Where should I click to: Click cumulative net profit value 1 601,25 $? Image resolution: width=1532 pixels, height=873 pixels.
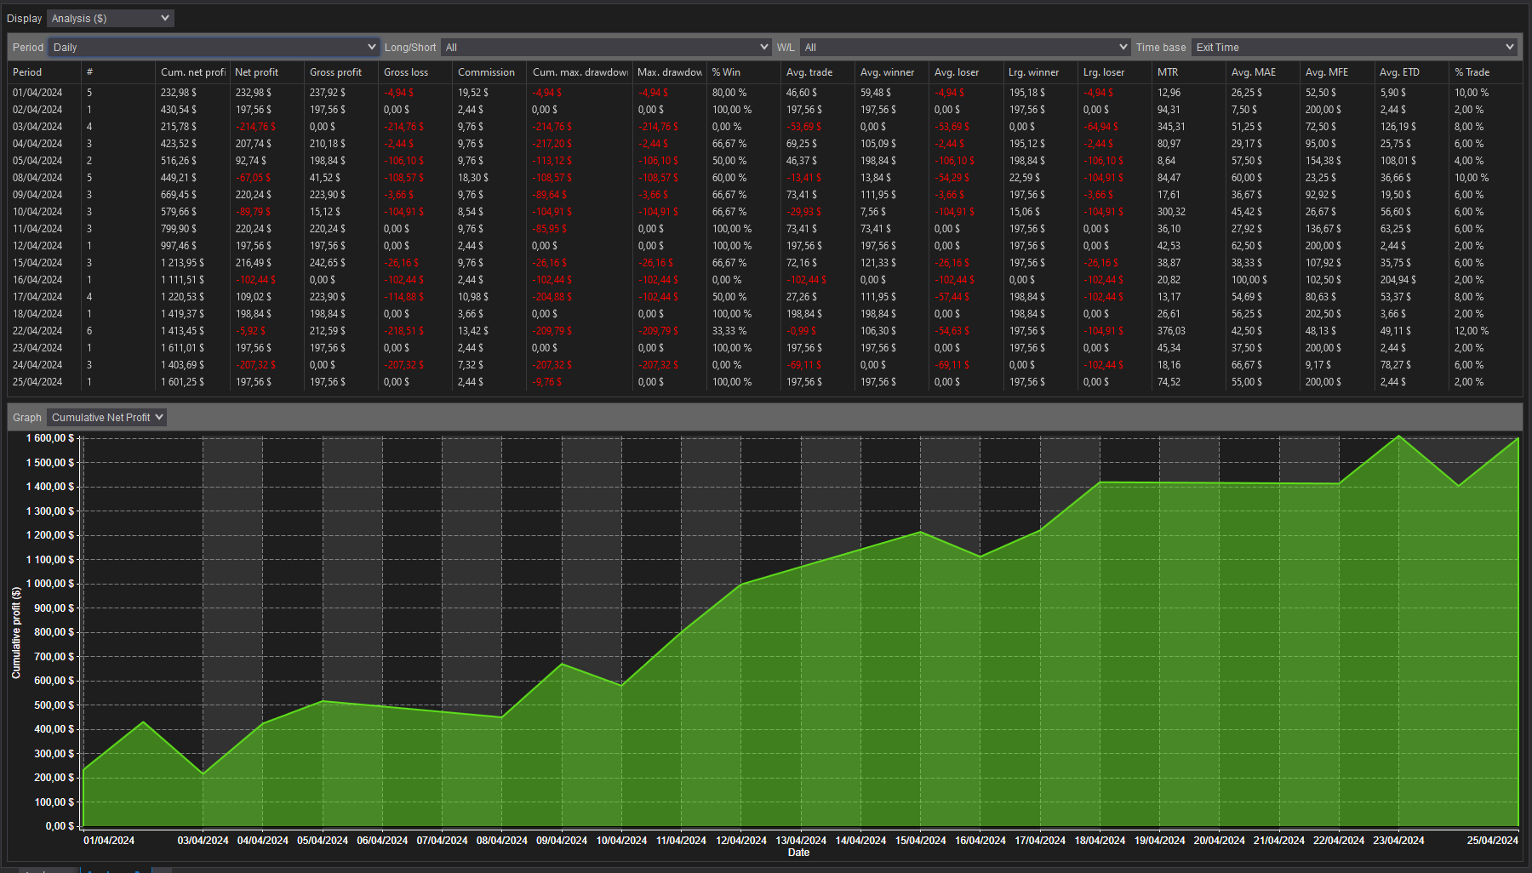(x=183, y=382)
